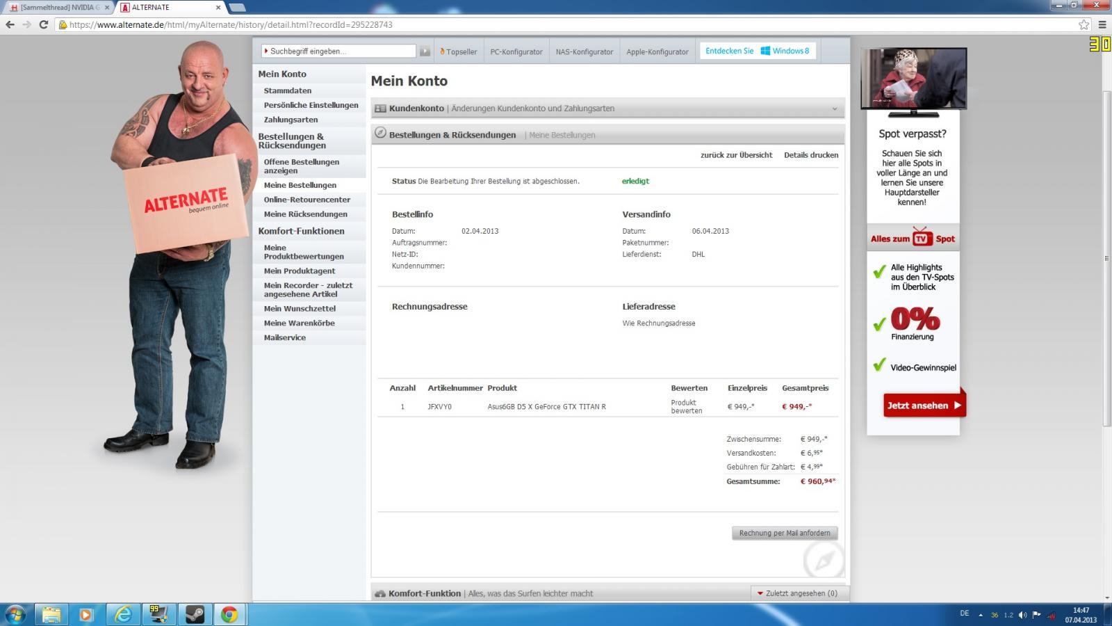Screen dimensions: 1112x626
Task: Click the page vertical scrollbar
Action: [1106, 257]
